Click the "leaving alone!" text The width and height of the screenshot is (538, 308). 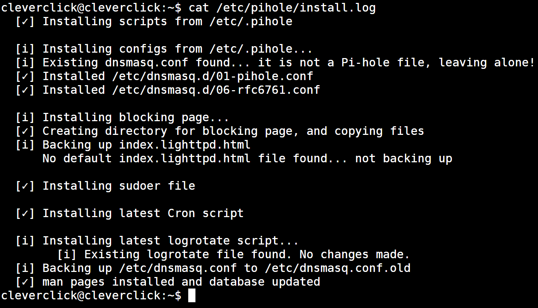[486, 63]
